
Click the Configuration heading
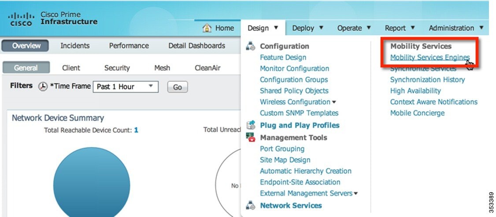click(285, 46)
